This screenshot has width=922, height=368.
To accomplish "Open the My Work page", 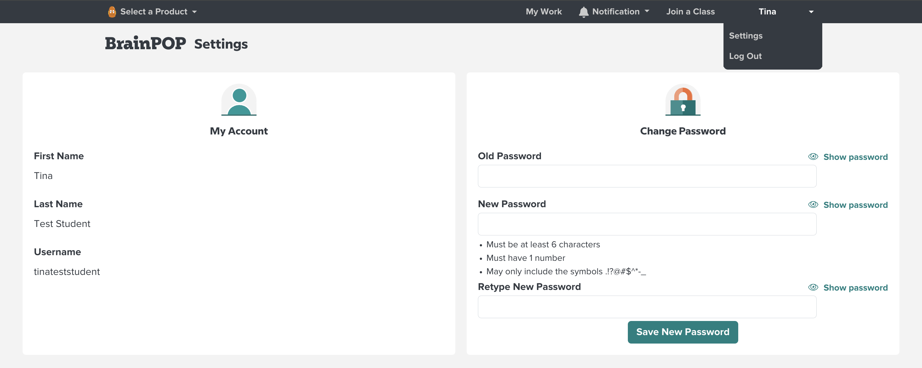I will (543, 12).
